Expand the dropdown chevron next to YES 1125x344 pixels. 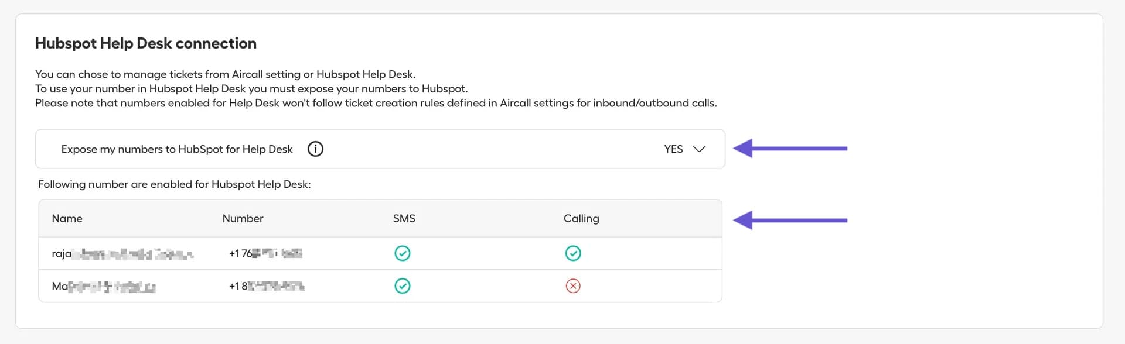point(699,149)
